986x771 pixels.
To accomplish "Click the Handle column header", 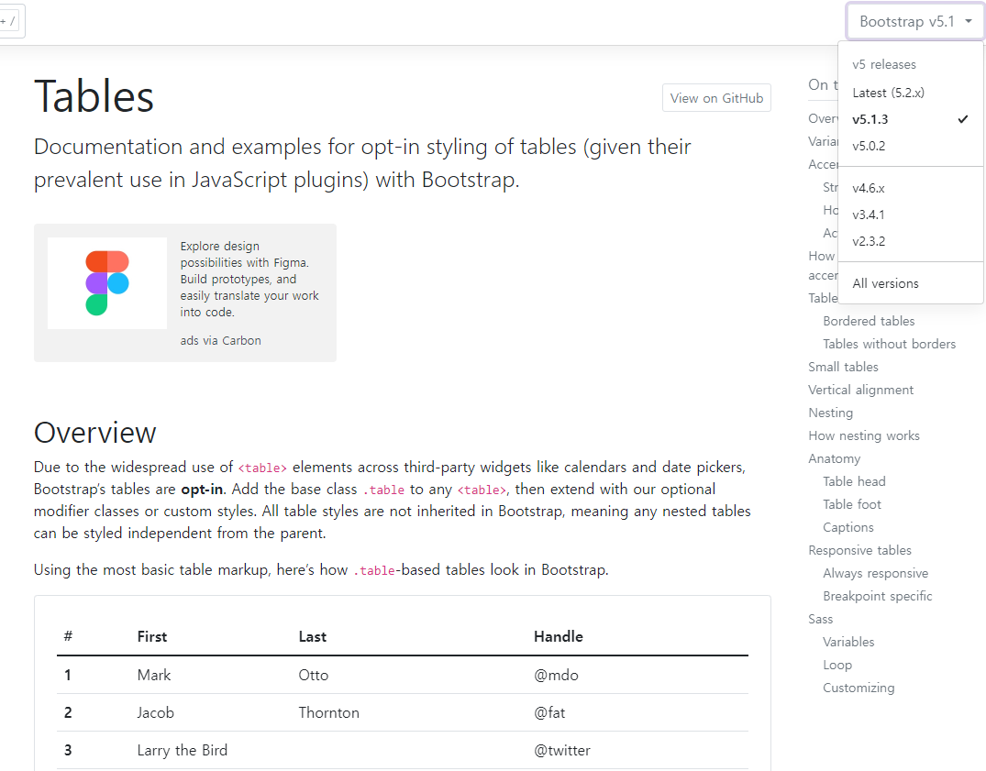I will [559, 636].
